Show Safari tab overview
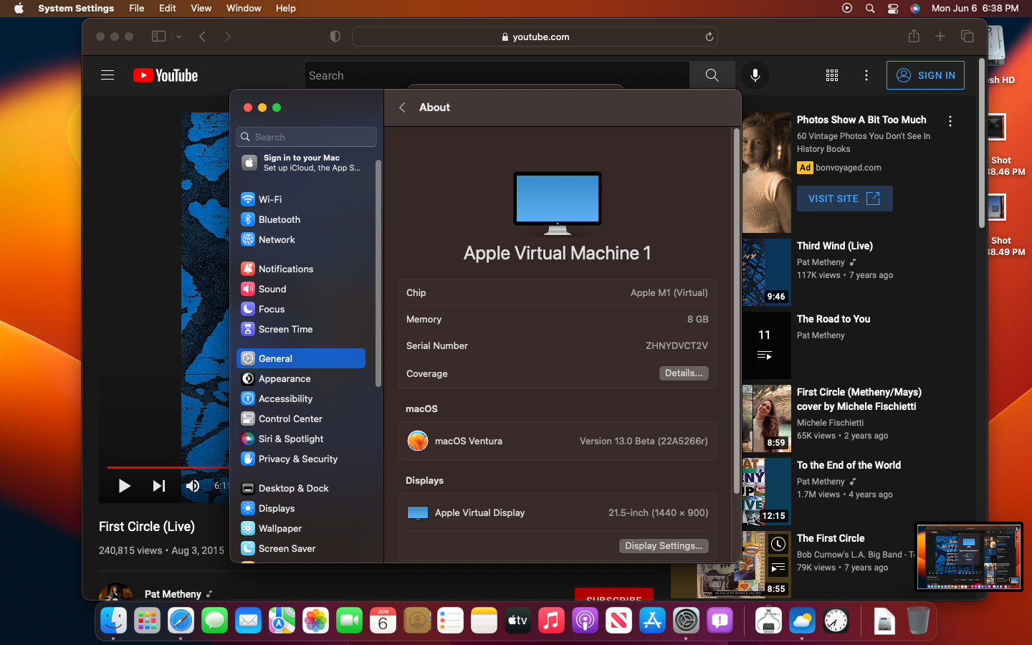This screenshot has width=1032, height=645. (967, 36)
